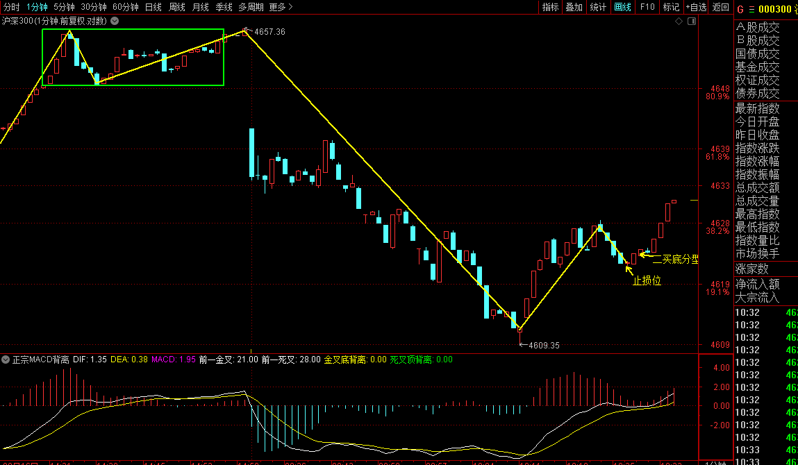The width and height of the screenshot is (798, 465).
Task: Select the green rectangle drawing on chart
Action: coord(133,30)
